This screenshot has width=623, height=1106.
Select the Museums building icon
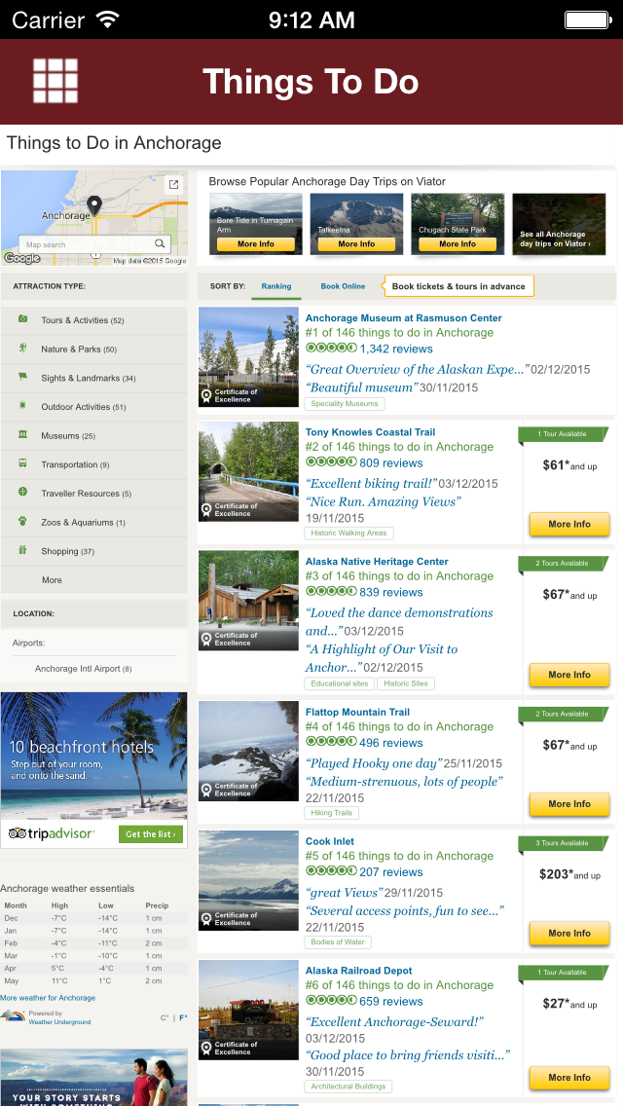pyautogui.click(x=22, y=434)
